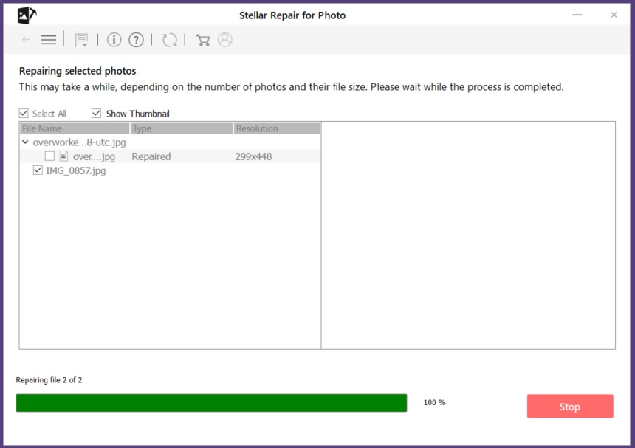Click the green repair progress bar

point(211,403)
